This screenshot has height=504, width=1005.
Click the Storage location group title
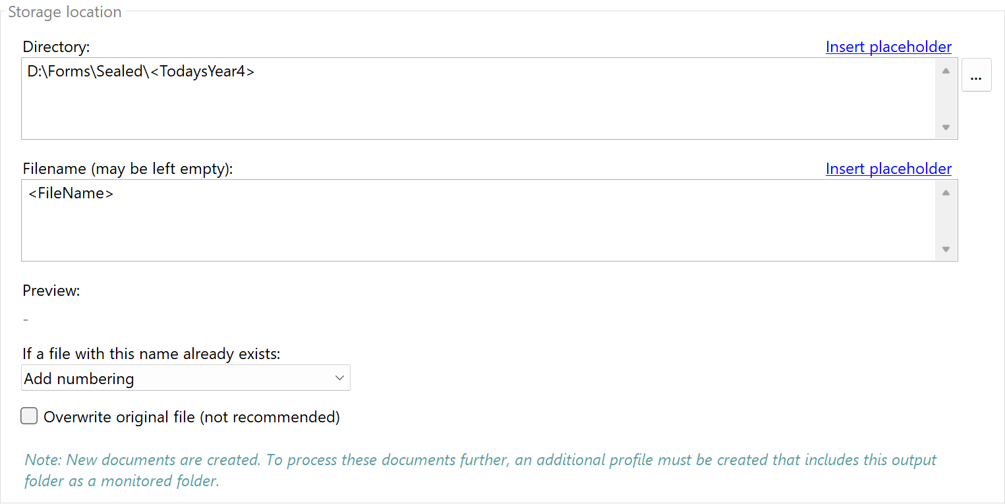[65, 12]
